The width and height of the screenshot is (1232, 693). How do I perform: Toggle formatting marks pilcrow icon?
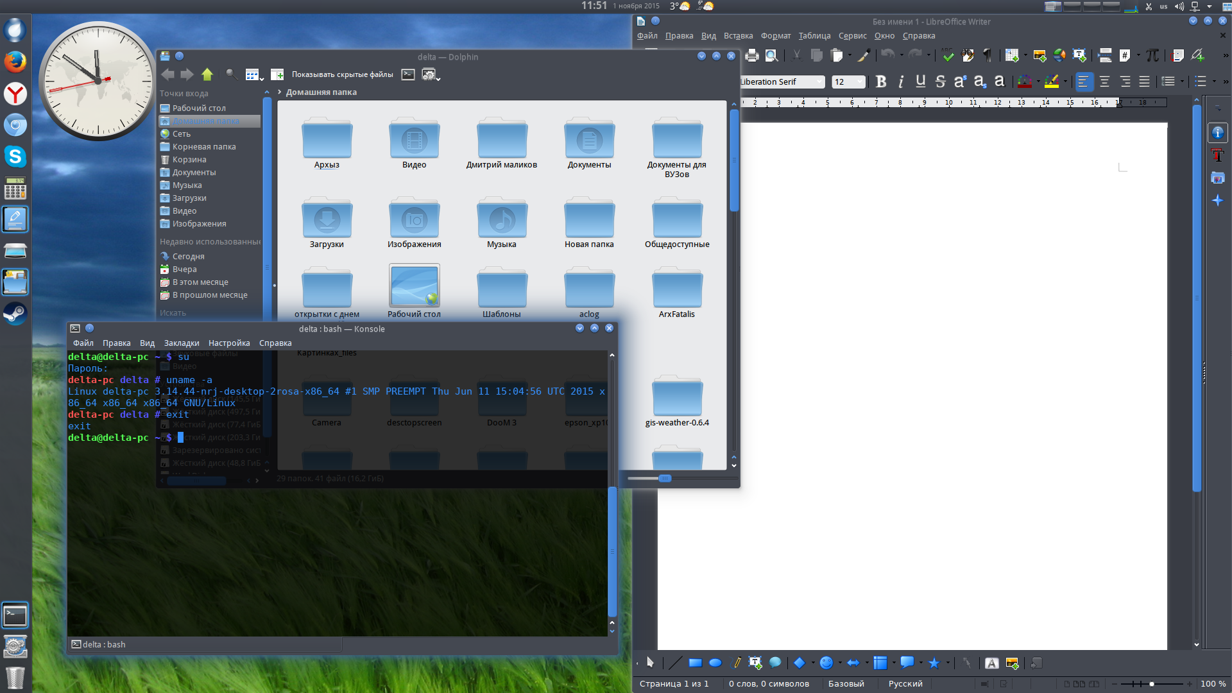pos(988,56)
